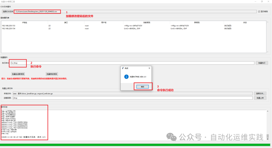Viewport: 272px width, 148px height.
Task: Click new password cell U:vG<r&W[9o_-EhP
Action: click(x=179, y=28)
